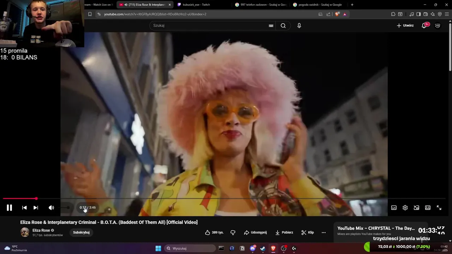The width and height of the screenshot is (452, 254).
Task: Open more actions three-dot menu
Action: (323, 232)
